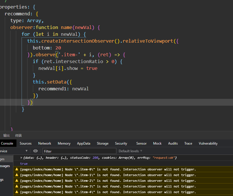This screenshot has height=196, width=233.
Task: Open the Network tab
Action: pyautogui.click(x=45, y=143)
